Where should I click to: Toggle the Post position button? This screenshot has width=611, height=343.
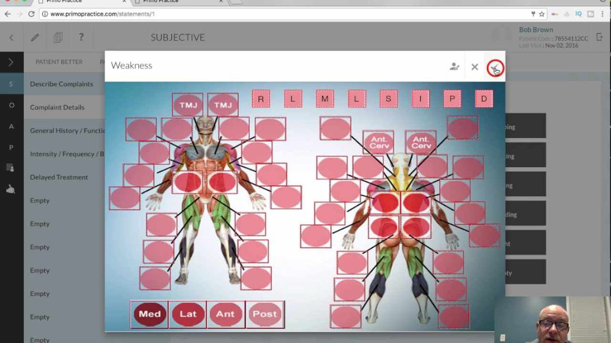pyautogui.click(x=265, y=314)
